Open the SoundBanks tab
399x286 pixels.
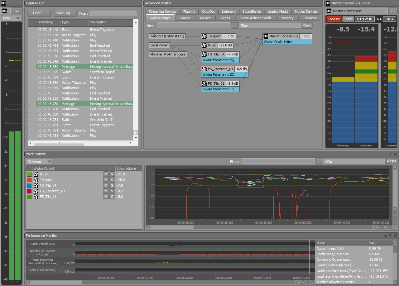[x=251, y=12]
